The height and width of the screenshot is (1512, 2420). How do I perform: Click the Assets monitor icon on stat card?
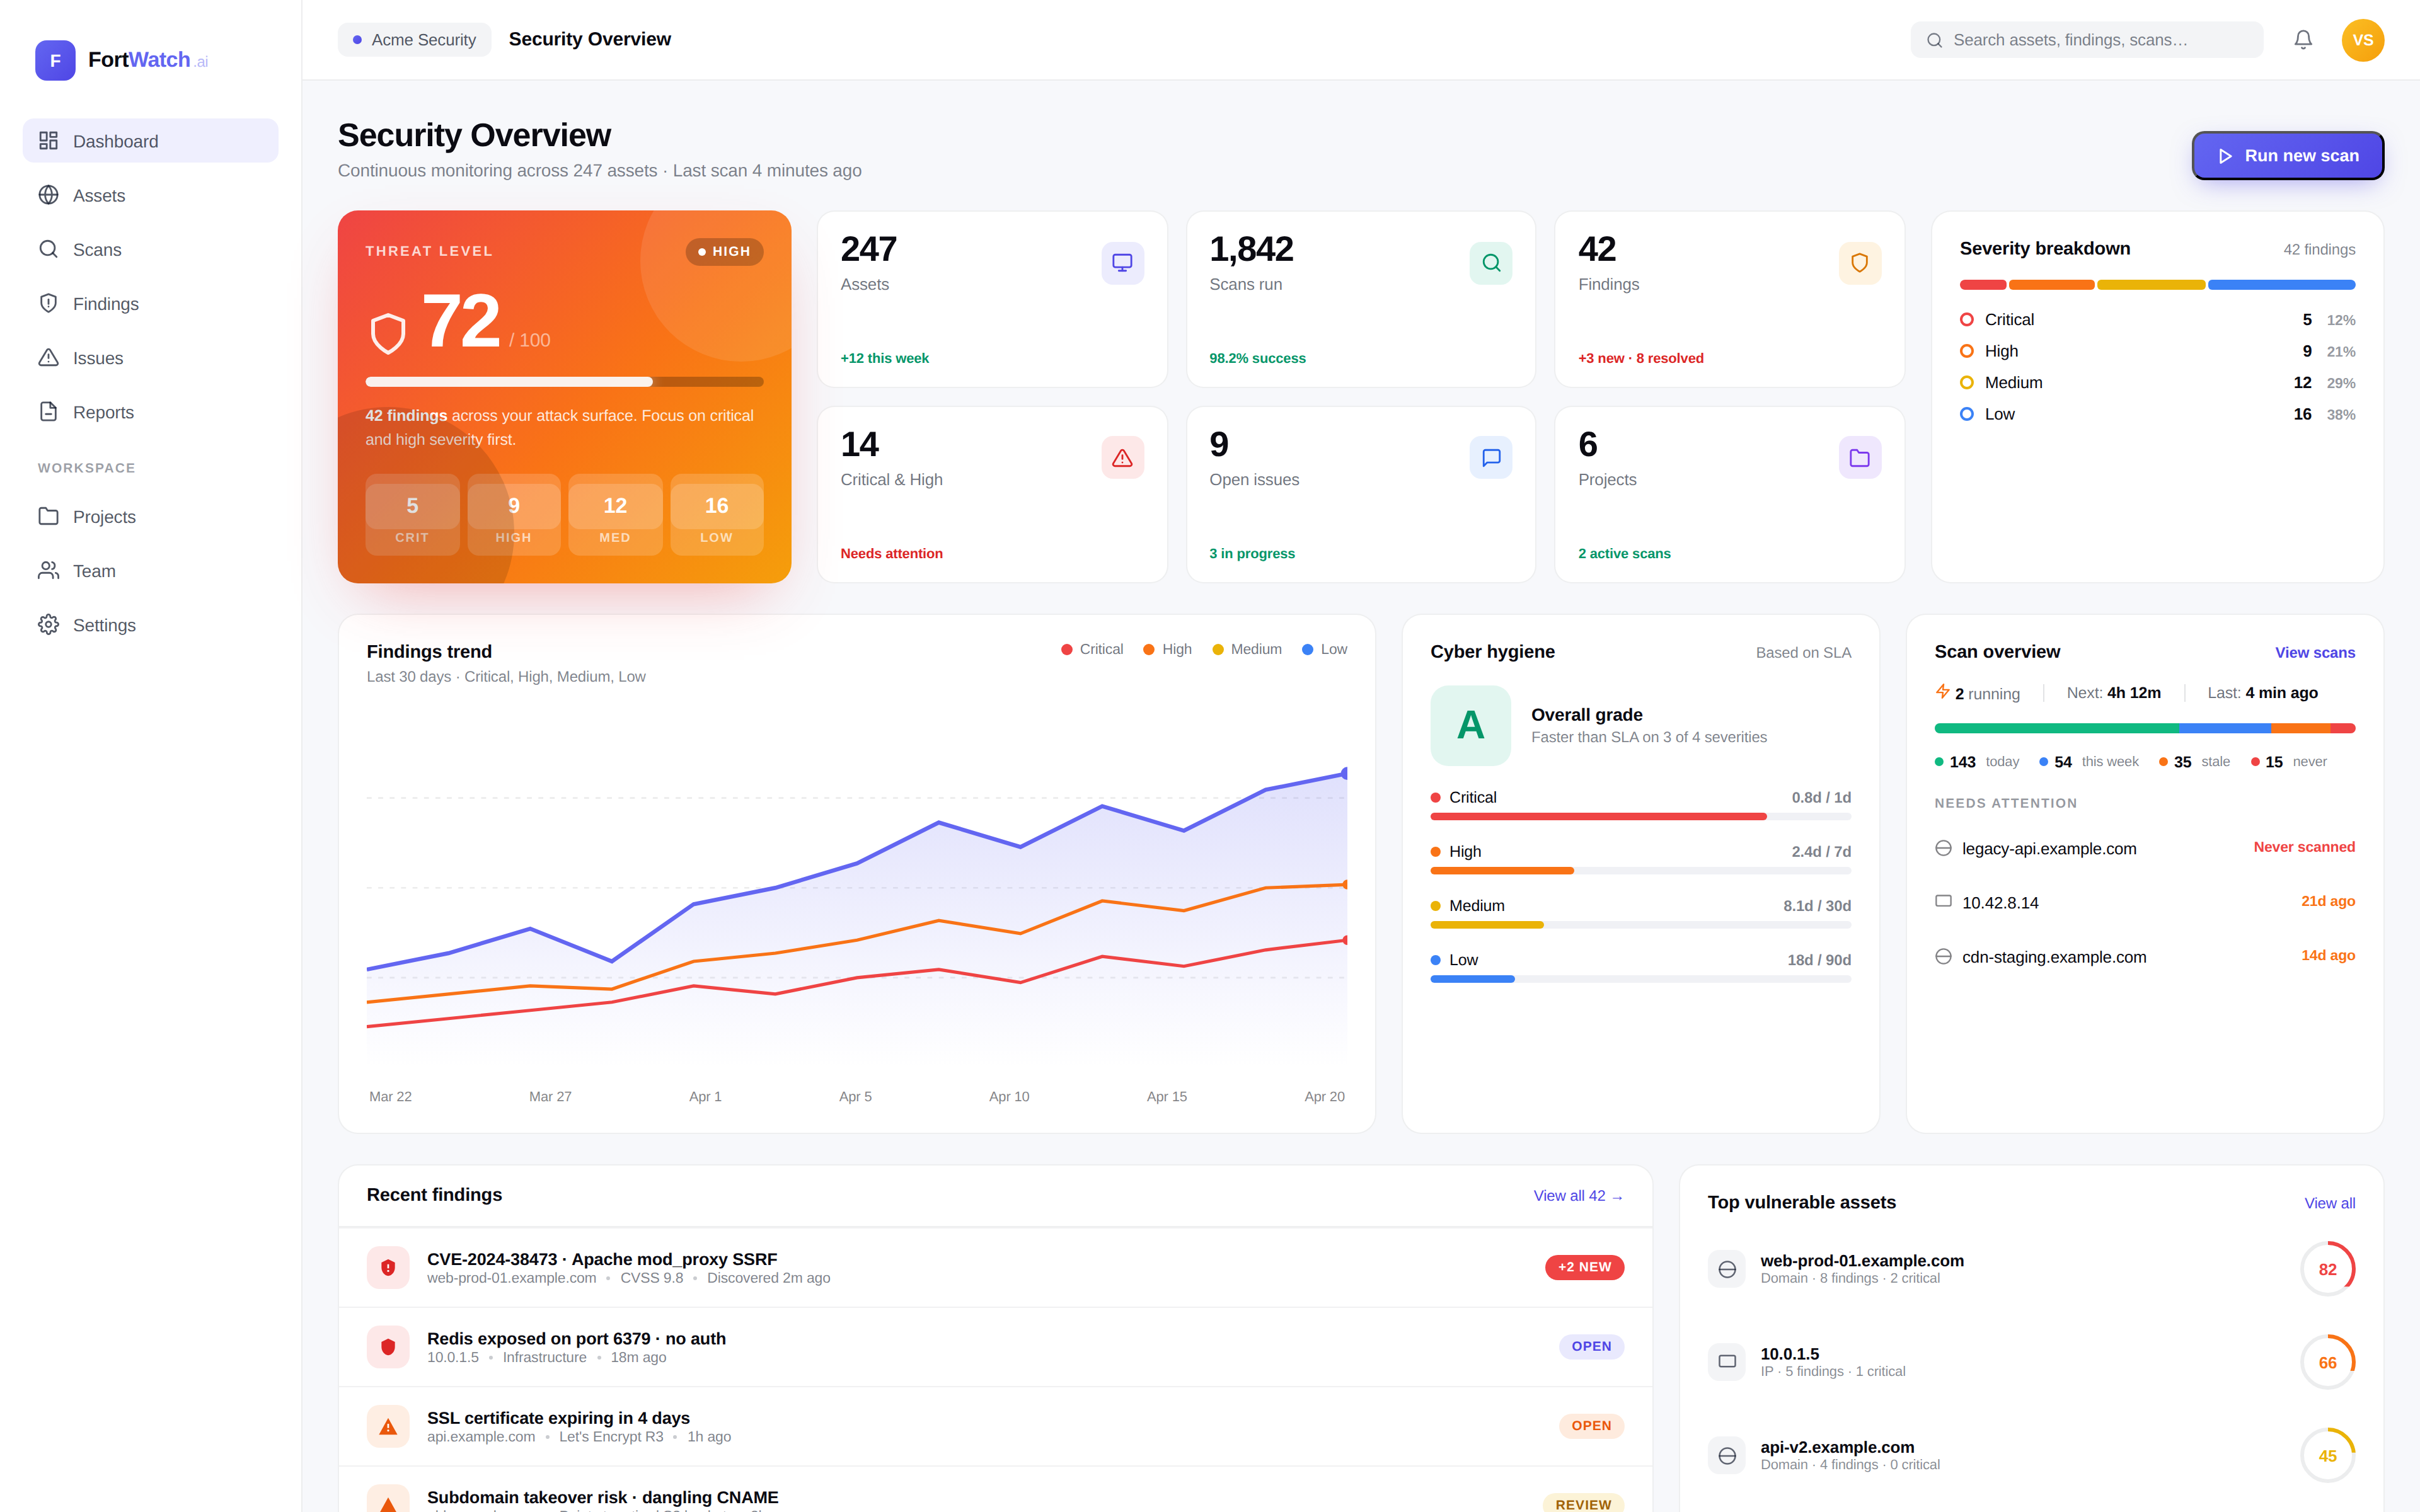[1122, 263]
